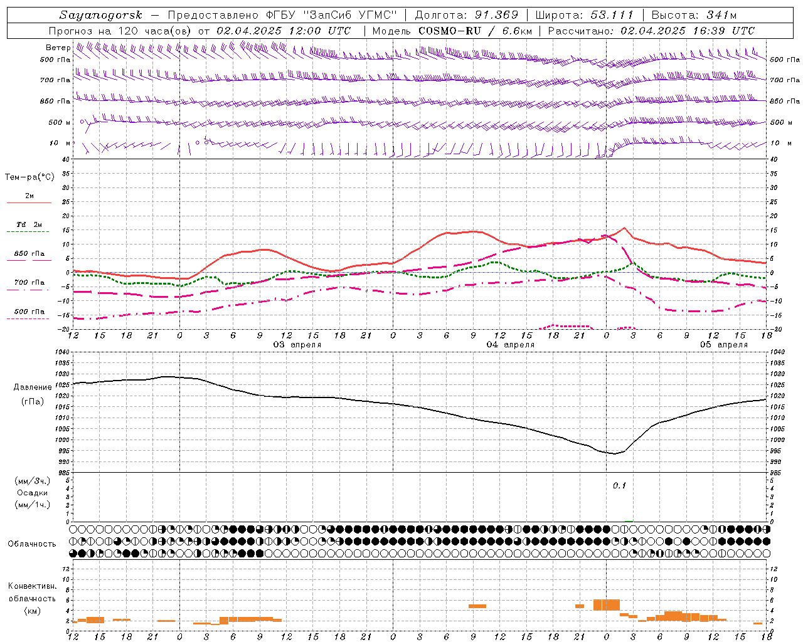The width and height of the screenshot is (803, 642).
Task: Click the 0.1 precipitation value annotation
Action: pos(619,486)
